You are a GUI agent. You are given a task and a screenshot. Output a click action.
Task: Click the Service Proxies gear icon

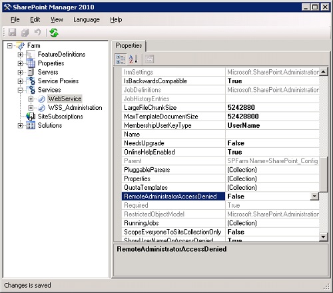click(x=31, y=81)
